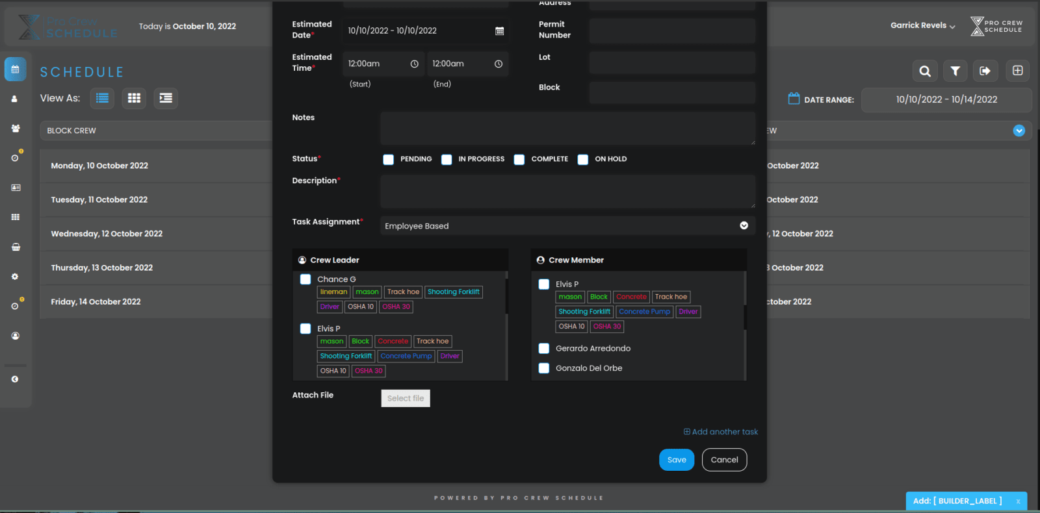Open calendar icon in left sidebar
This screenshot has width=1040, height=513.
click(15, 69)
